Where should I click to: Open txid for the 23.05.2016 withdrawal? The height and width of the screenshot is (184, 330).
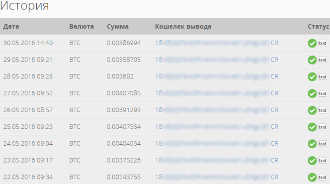coord(323,161)
